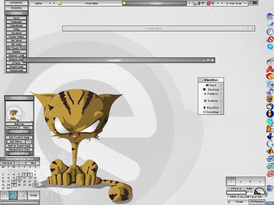The height and width of the screenshot is (205, 274).
Task: Switch to workspace 2 in the pager
Action: point(241,182)
